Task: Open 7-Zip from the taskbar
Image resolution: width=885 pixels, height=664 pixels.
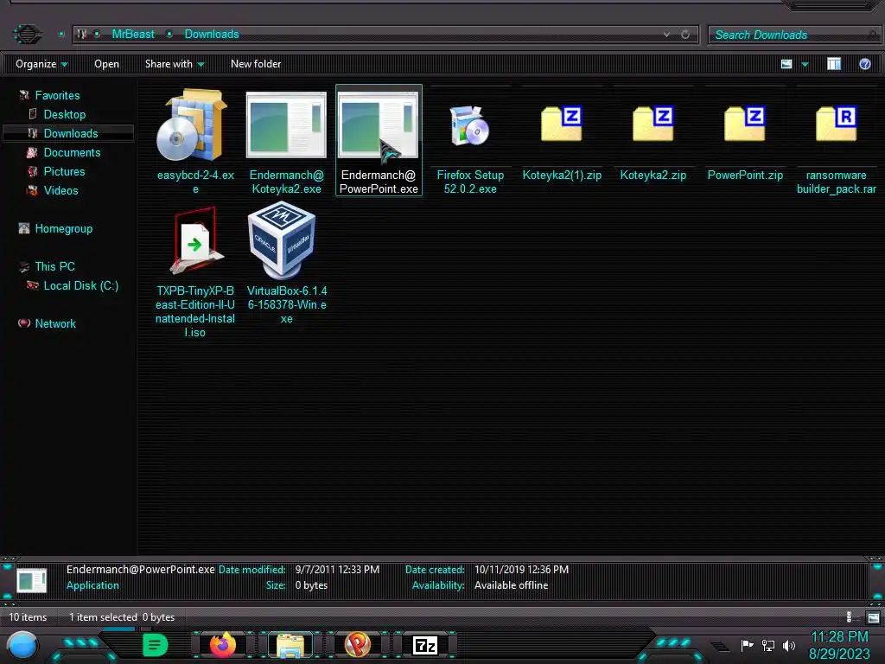Action: [425, 645]
